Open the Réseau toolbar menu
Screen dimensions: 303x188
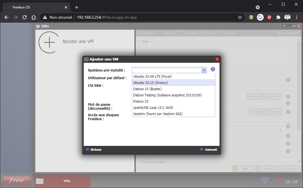[x=227, y=33]
